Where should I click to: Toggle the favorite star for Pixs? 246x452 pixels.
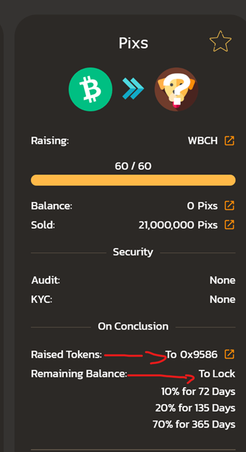(x=220, y=41)
